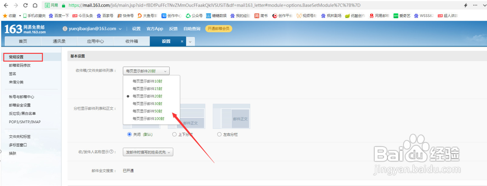Click the green lock icon in the address bar
The image size is (487, 186).
64,5
